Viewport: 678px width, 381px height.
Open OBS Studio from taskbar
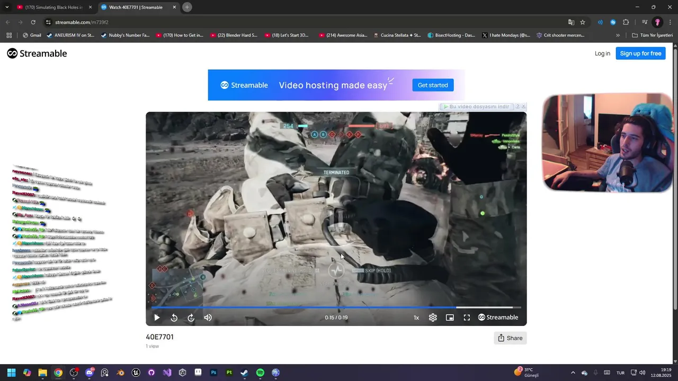coord(74,373)
